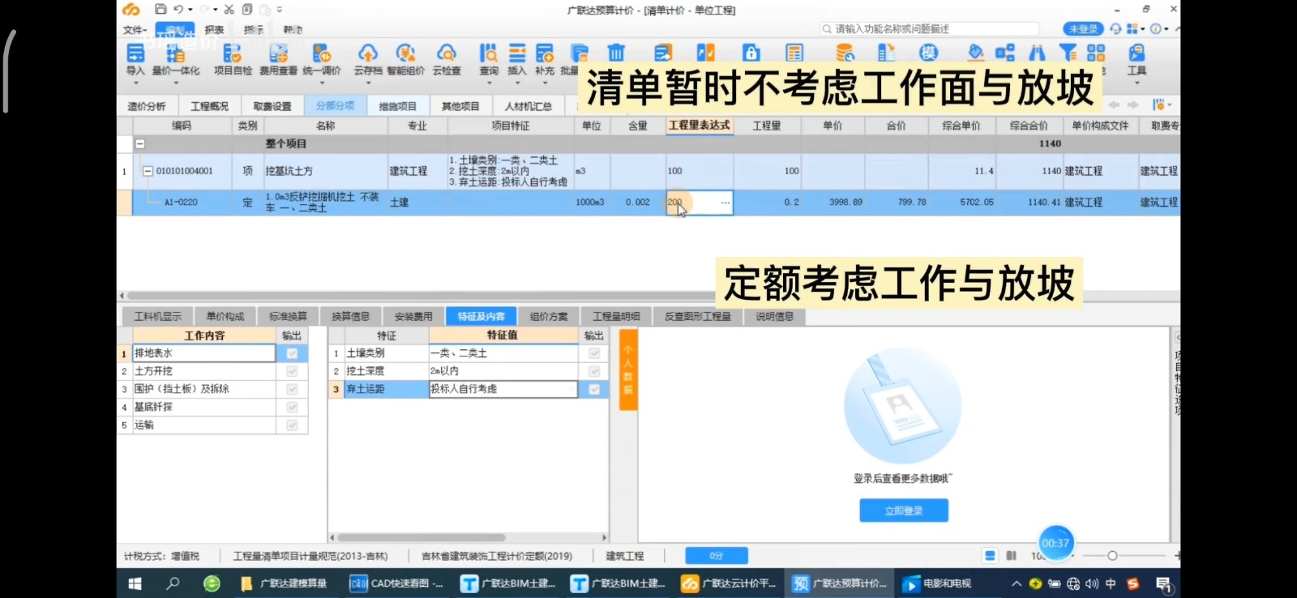Open the 人材机汇总 tab
This screenshot has height=598, width=1297.
pos(529,106)
